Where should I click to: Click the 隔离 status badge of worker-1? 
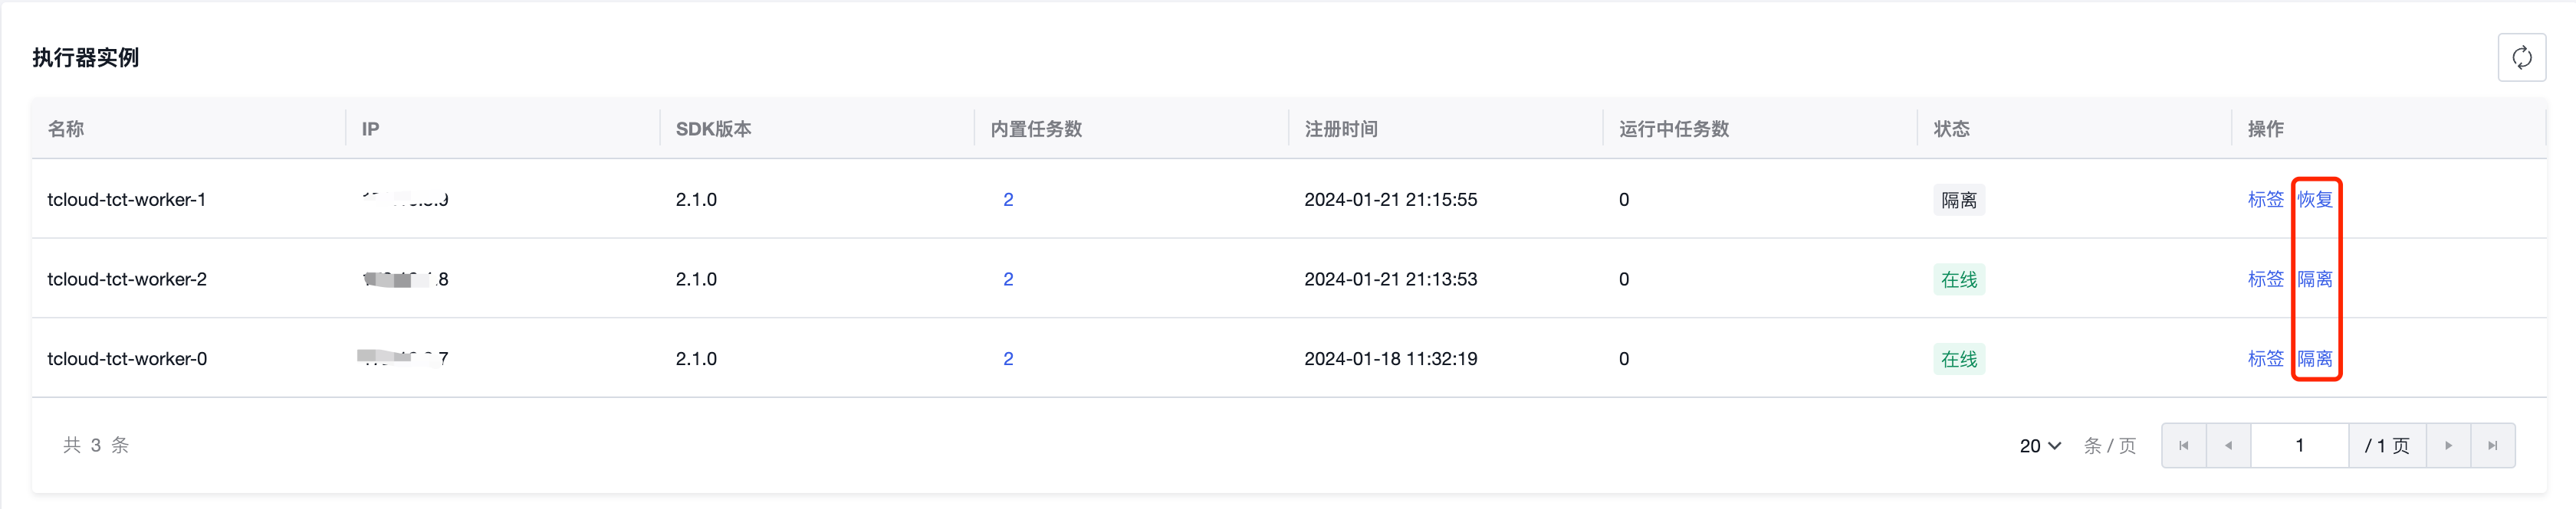click(1958, 200)
